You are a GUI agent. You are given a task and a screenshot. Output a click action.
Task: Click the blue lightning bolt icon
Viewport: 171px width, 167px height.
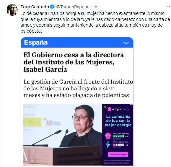(108, 144)
